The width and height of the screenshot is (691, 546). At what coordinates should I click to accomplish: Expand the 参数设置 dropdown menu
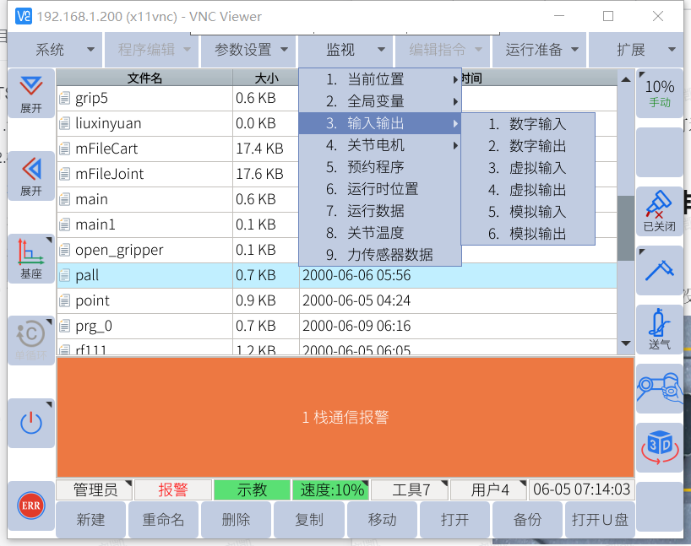[x=249, y=50]
